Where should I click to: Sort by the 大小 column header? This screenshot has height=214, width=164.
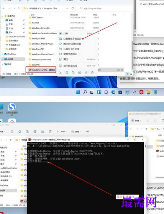pyautogui.click(x=114, y=15)
